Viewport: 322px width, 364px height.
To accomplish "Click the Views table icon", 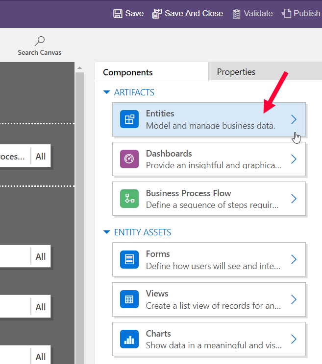I will click(129, 299).
